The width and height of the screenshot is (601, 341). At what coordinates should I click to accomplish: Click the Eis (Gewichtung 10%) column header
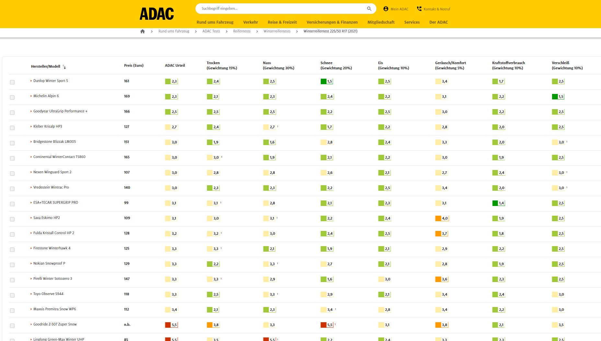pyautogui.click(x=394, y=66)
